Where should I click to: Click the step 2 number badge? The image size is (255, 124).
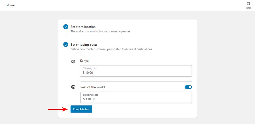66,45
